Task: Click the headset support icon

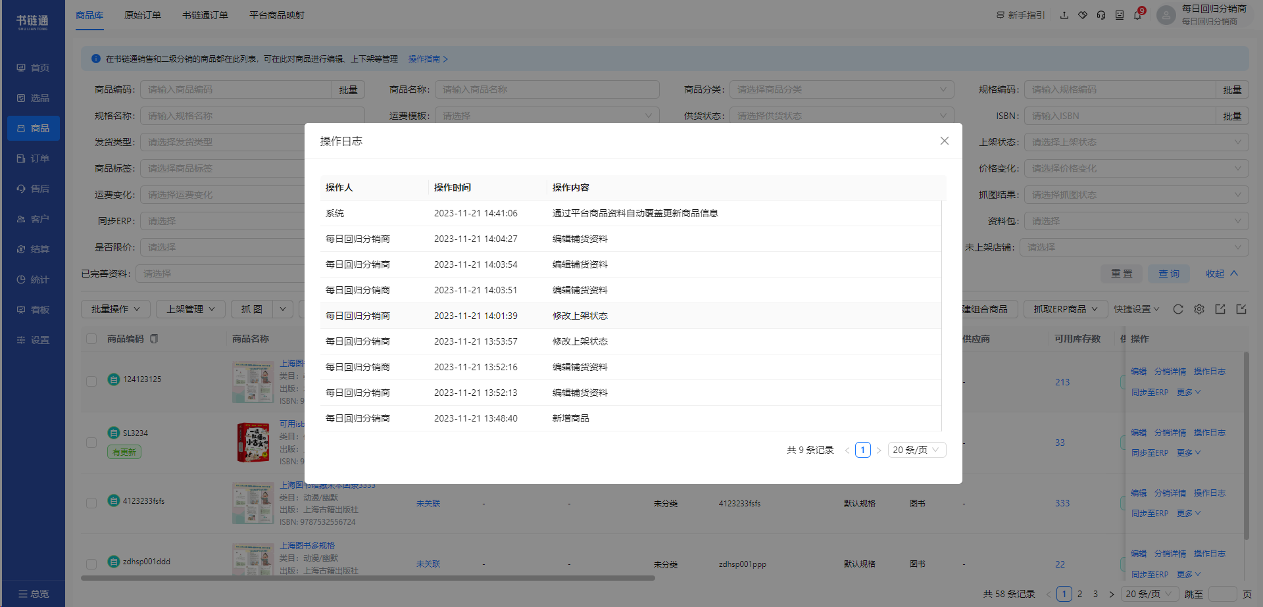Action: click(1101, 15)
